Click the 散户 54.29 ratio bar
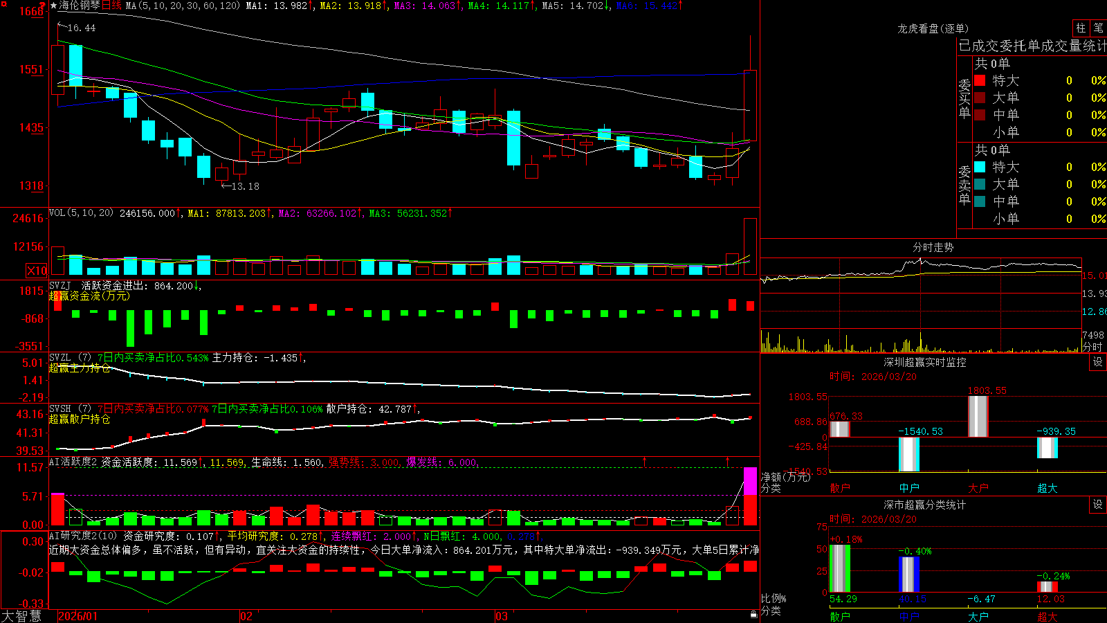 [839, 569]
